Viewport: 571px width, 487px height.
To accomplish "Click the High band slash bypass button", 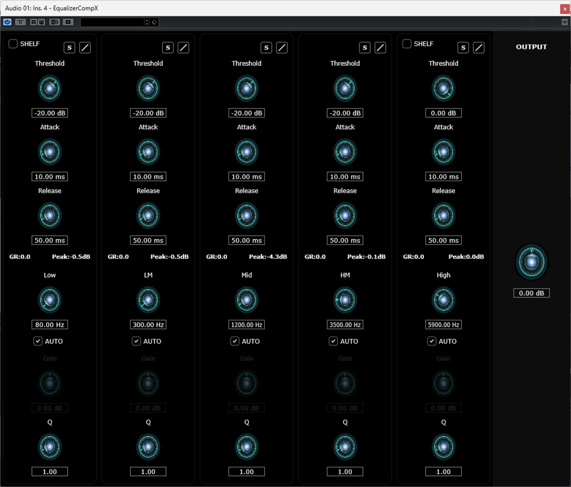I will click(478, 47).
